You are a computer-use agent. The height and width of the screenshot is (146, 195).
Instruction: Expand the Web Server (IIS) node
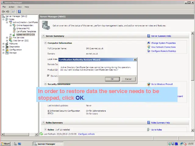(x=7, y=40)
